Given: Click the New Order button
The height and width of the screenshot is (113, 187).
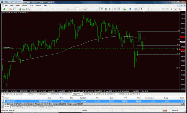Looking at the screenshot, I should (25, 9).
